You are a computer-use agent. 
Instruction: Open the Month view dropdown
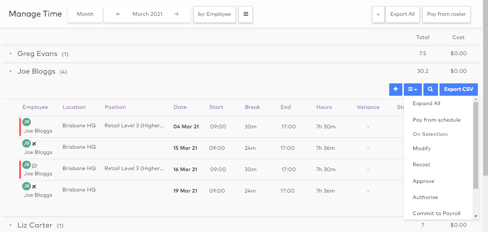[85, 14]
